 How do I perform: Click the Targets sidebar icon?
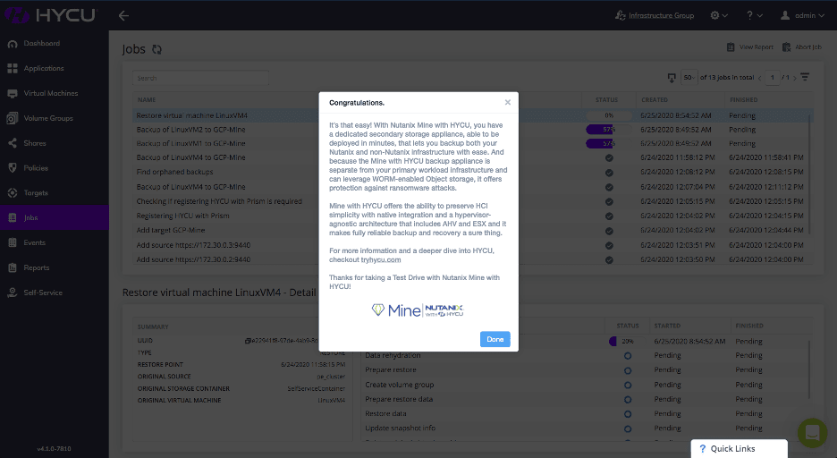[x=13, y=192]
